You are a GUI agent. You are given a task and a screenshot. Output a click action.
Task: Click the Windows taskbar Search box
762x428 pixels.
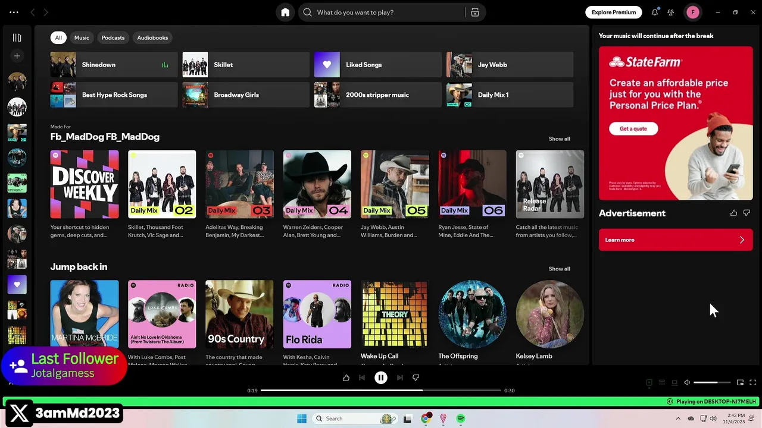[x=355, y=418]
